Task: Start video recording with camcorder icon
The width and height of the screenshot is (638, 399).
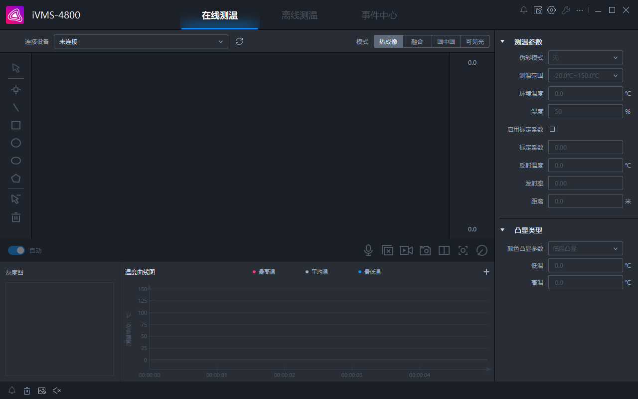Action: click(406, 250)
